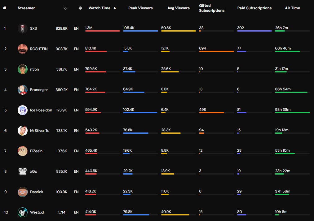This screenshot has height=221, width=314.
Task: Click SXB's follower count 929.6K
Action: click(x=61, y=28)
